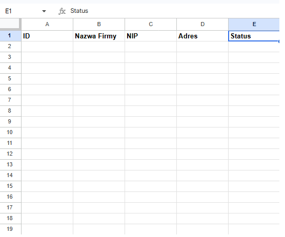This screenshot has height=237, width=285.
Task: Select the cell containing ID
Action: point(47,36)
